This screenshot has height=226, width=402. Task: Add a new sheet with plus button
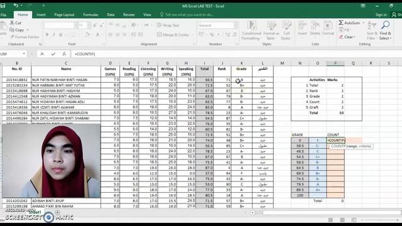(x=57, y=212)
